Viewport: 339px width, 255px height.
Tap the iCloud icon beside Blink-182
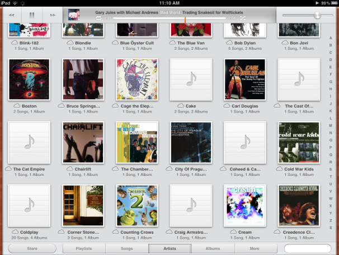[x=15, y=43]
